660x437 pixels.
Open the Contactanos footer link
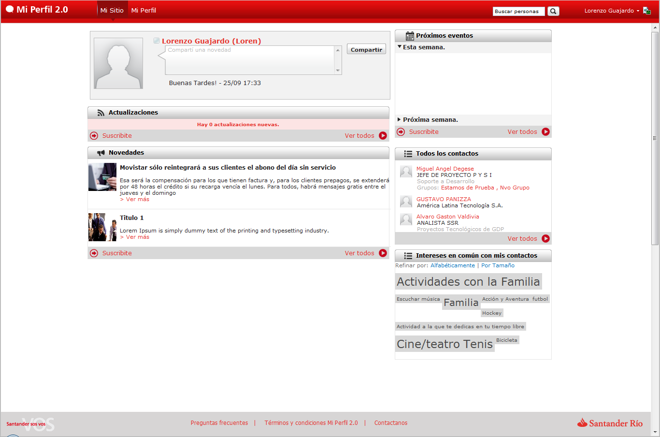click(391, 423)
